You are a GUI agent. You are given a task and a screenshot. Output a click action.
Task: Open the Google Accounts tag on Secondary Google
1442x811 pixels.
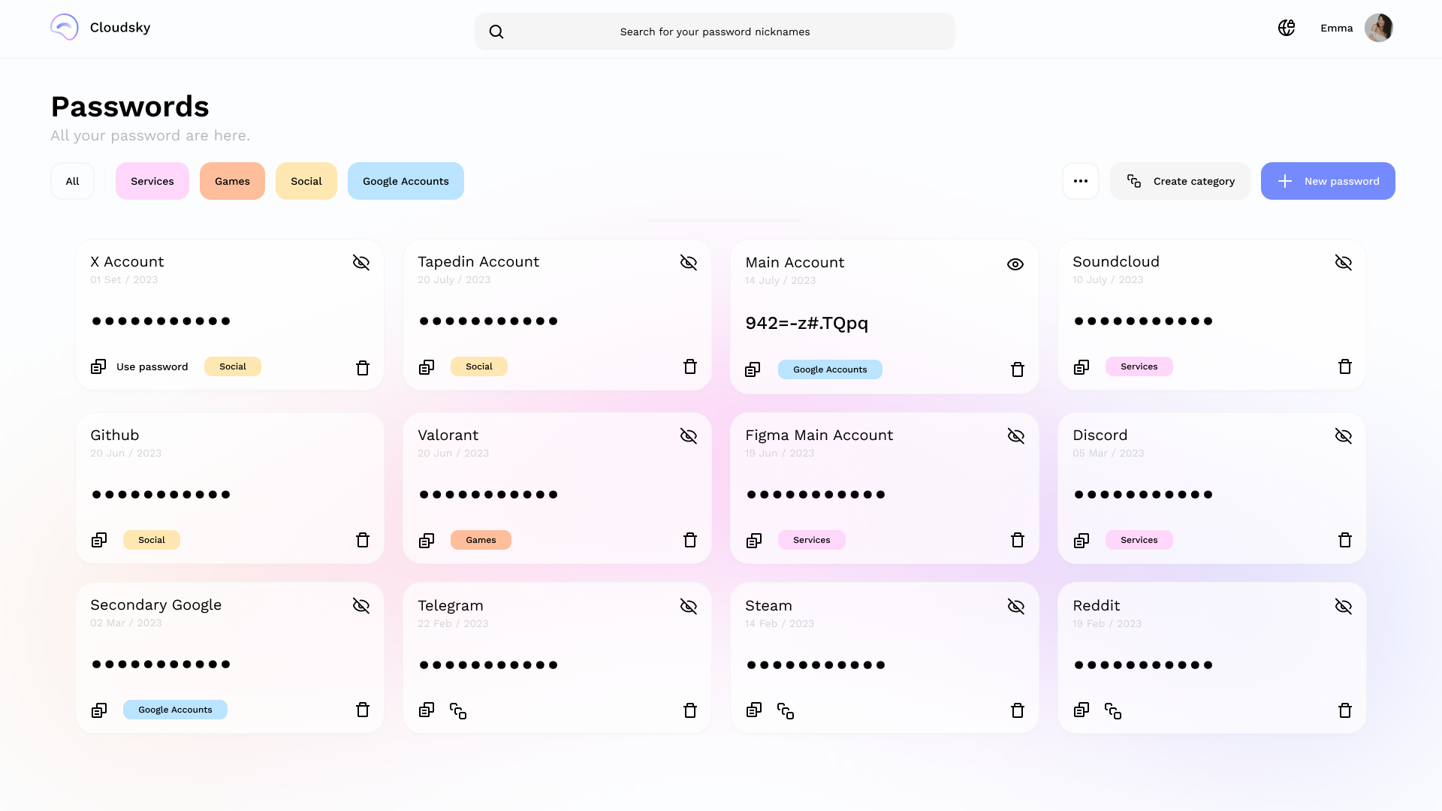pyautogui.click(x=175, y=709)
